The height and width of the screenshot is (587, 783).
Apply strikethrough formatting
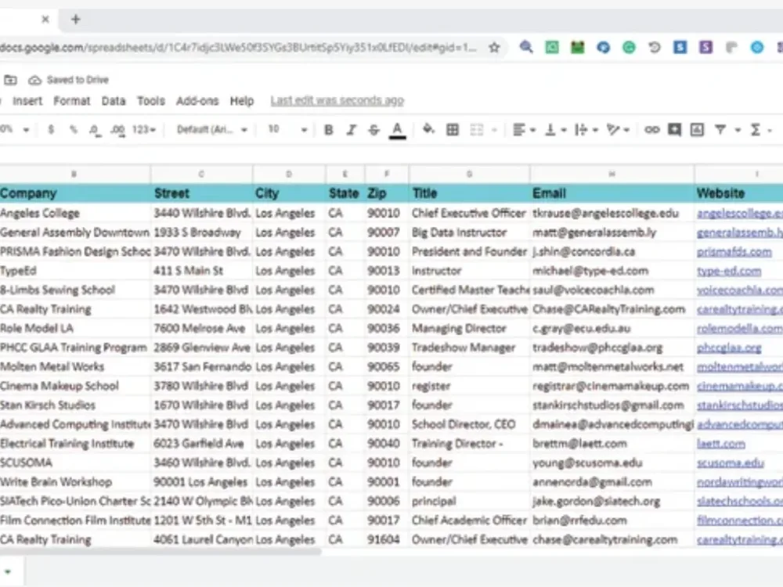click(374, 130)
